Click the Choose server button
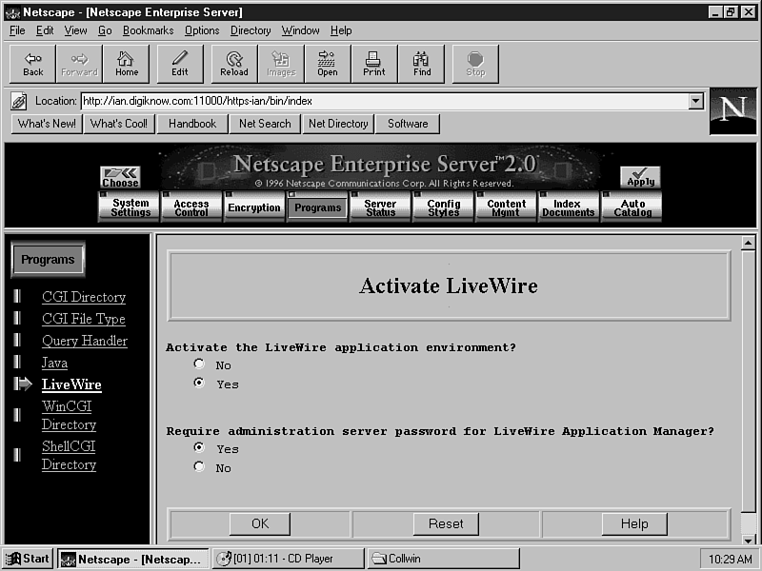Viewport: 762px width, 571px height. tap(121, 177)
